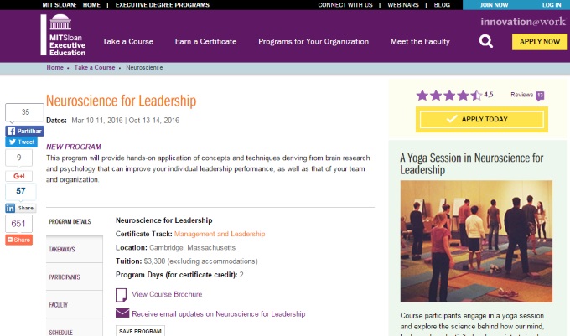Click the email envelope icon for updates
Screen dimensions: 570x336
tap(122, 313)
